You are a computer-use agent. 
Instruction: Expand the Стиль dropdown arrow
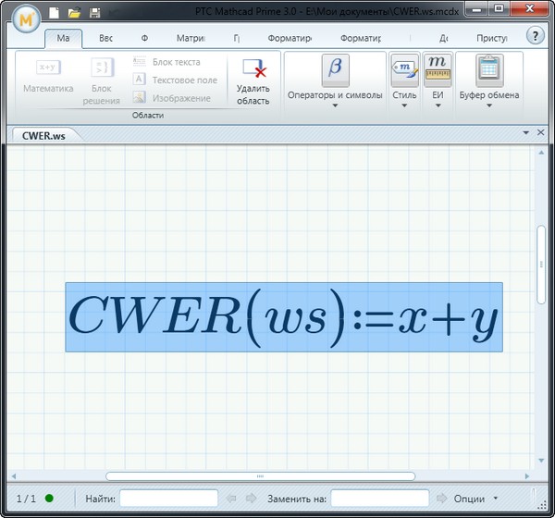[404, 106]
